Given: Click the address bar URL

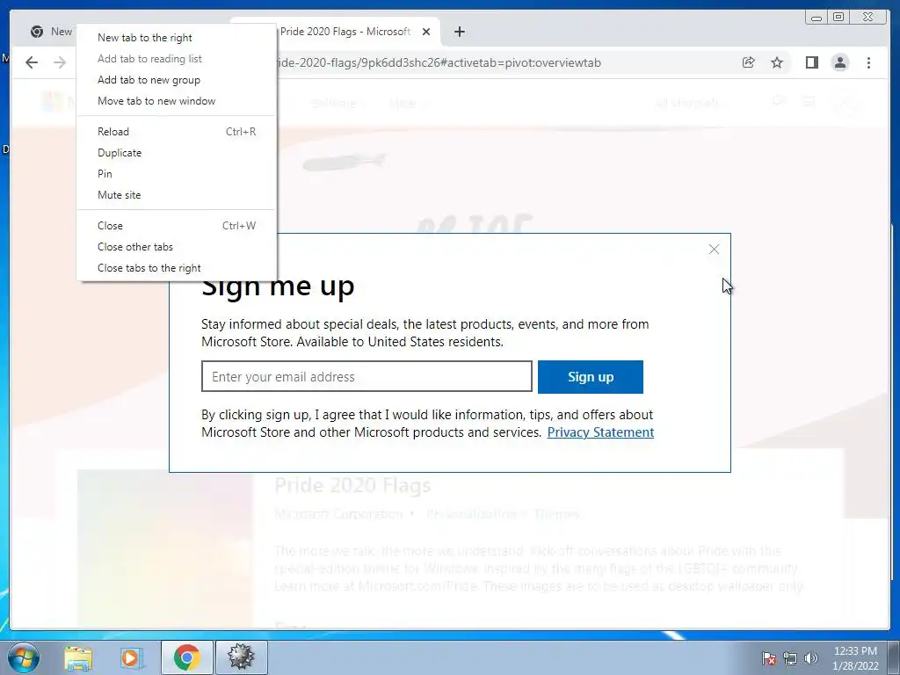Looking at the screenshot, I should click(x=439, y=62).
